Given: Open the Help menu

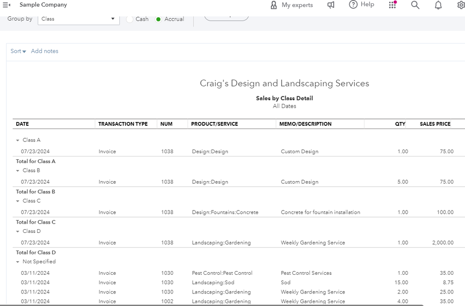Looking at the screenshot, I should click(361, 5).
